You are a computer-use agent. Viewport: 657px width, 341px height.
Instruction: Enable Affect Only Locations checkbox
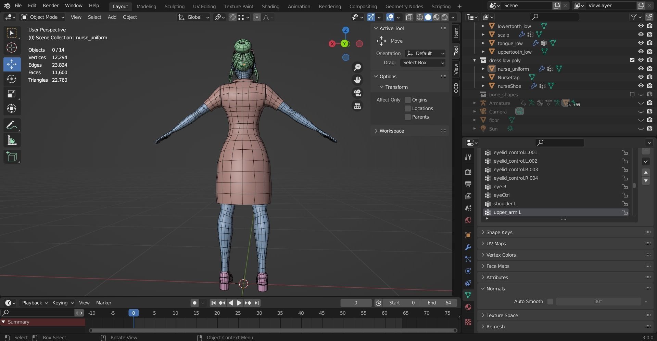tap(408, 108)
